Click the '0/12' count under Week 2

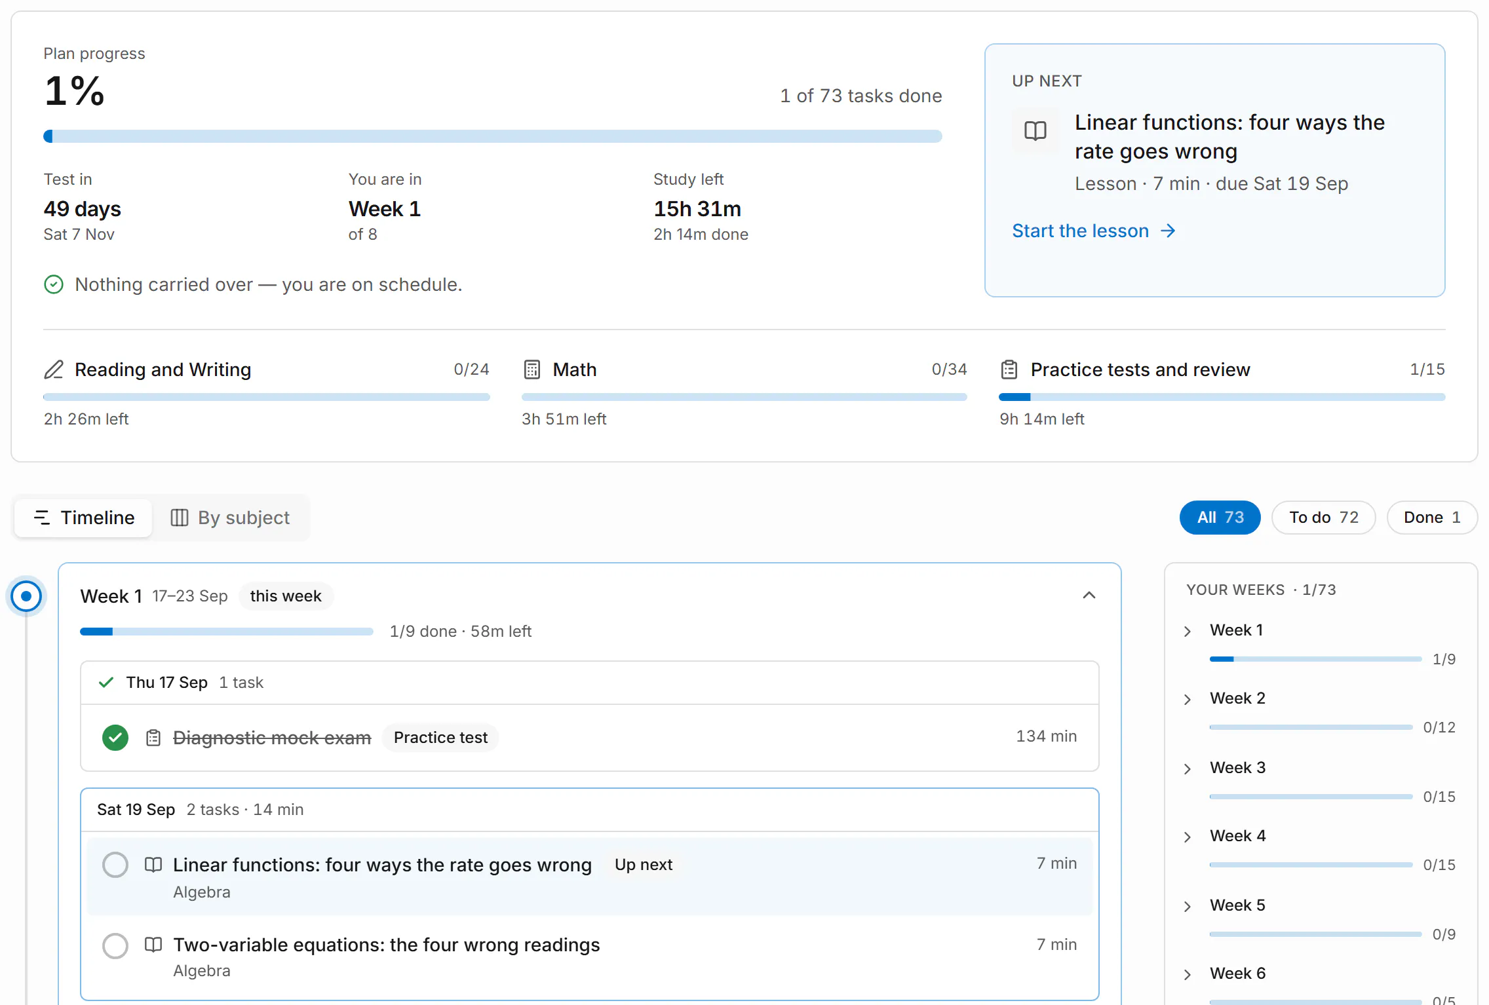coord(1439,727)
